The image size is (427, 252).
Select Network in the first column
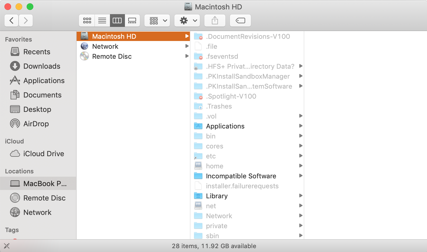(133, 46)
